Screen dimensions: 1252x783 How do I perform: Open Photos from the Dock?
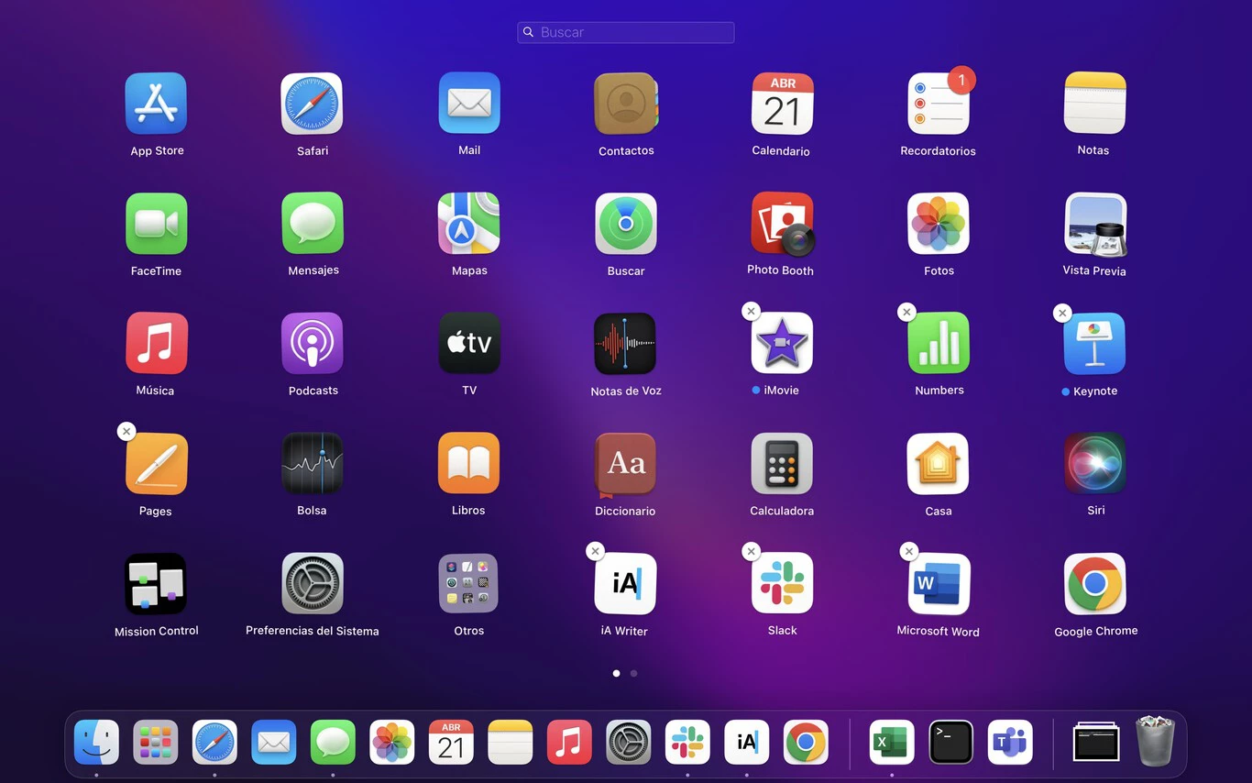click(392, 742)
